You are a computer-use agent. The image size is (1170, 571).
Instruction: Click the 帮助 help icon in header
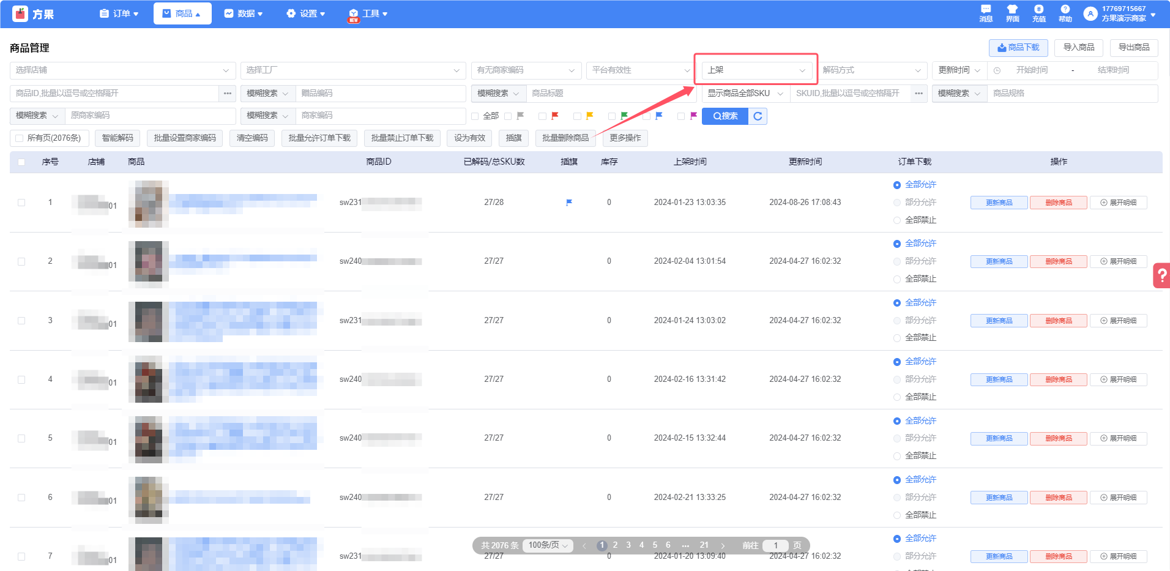point(1065,13)
